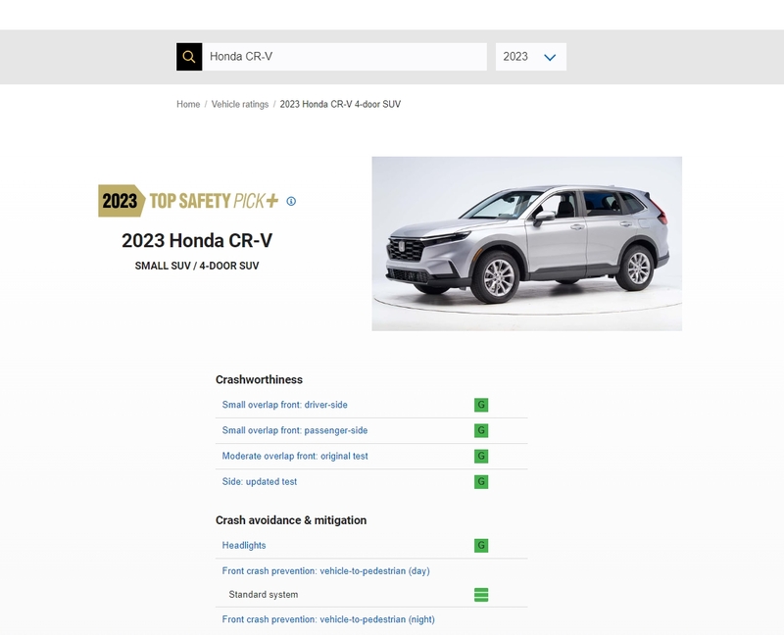Click G rating beside passenger-side small overlap

(x=480, y=429)
